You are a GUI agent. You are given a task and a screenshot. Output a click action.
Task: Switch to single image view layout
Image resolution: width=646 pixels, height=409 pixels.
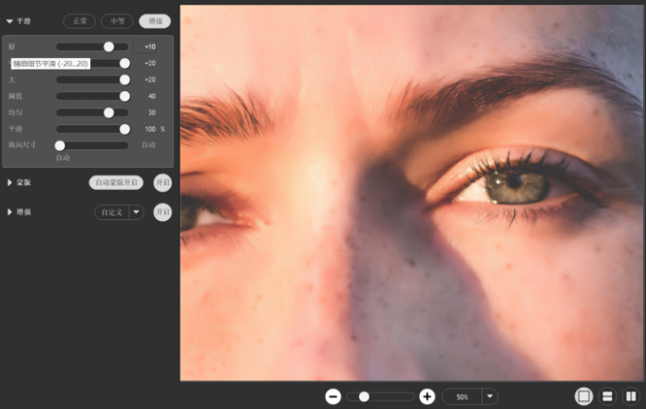[584, 396]
